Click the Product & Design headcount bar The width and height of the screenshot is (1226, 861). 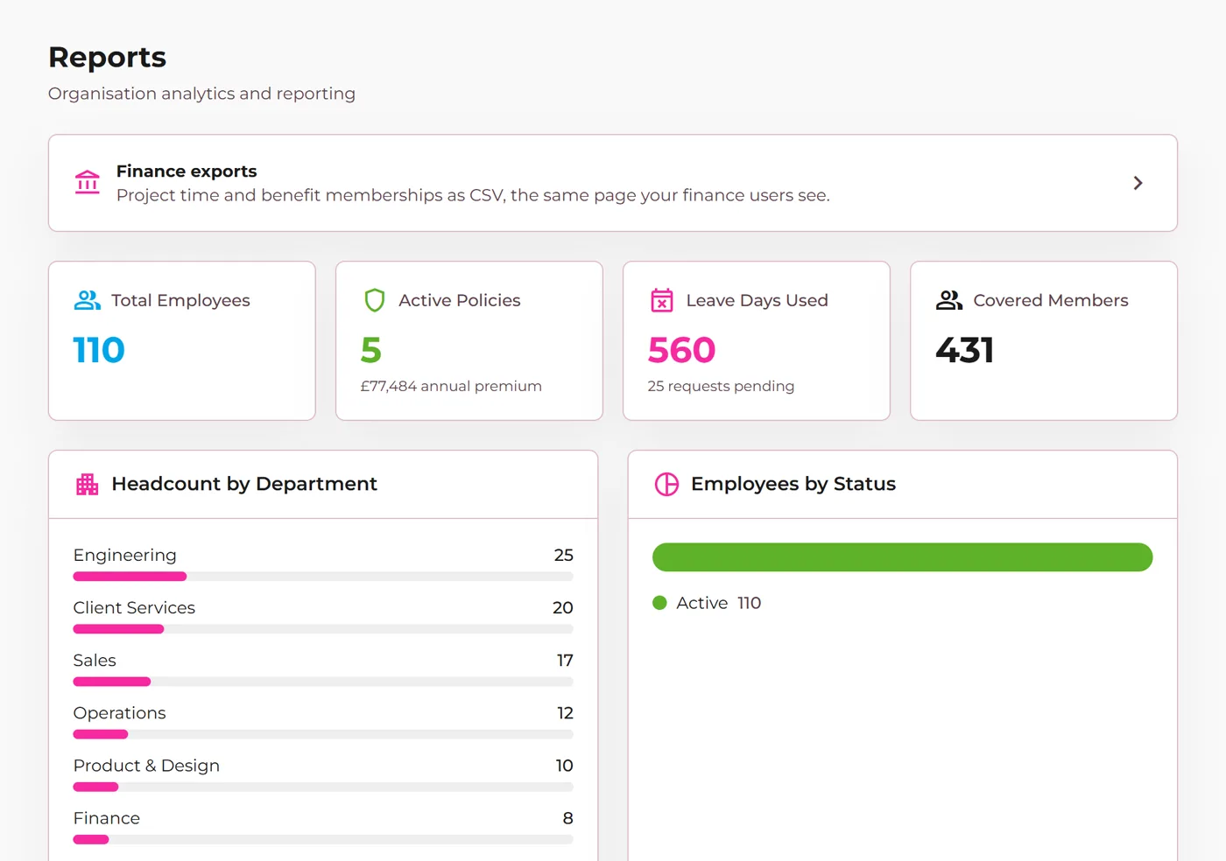tap(323, 787)
